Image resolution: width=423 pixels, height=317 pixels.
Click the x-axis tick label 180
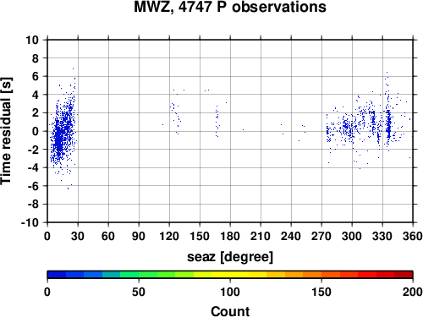tap(230, 236)
